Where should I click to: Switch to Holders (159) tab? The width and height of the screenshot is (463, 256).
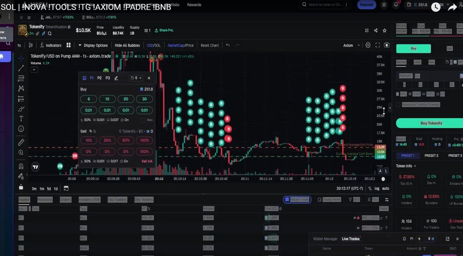(89, 200)
